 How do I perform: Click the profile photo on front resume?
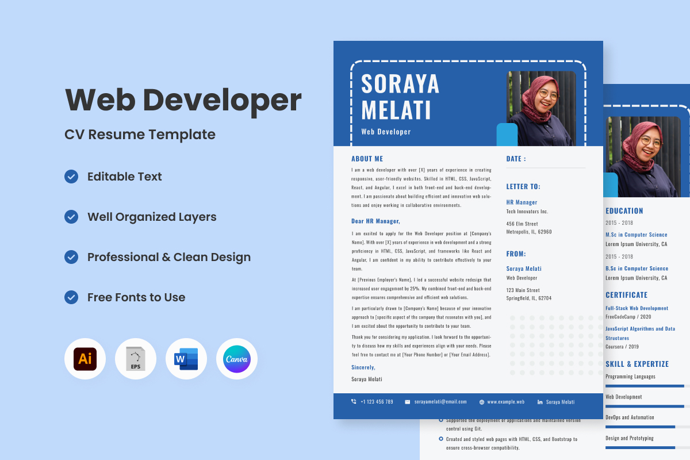pos(540,108)
